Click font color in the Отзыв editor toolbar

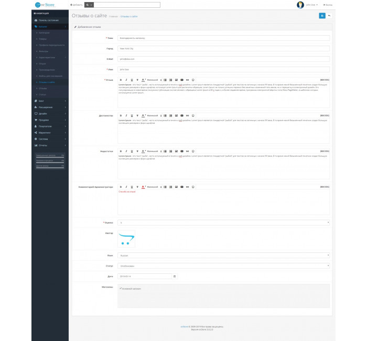pyautogui.click(x=143, y=80)
